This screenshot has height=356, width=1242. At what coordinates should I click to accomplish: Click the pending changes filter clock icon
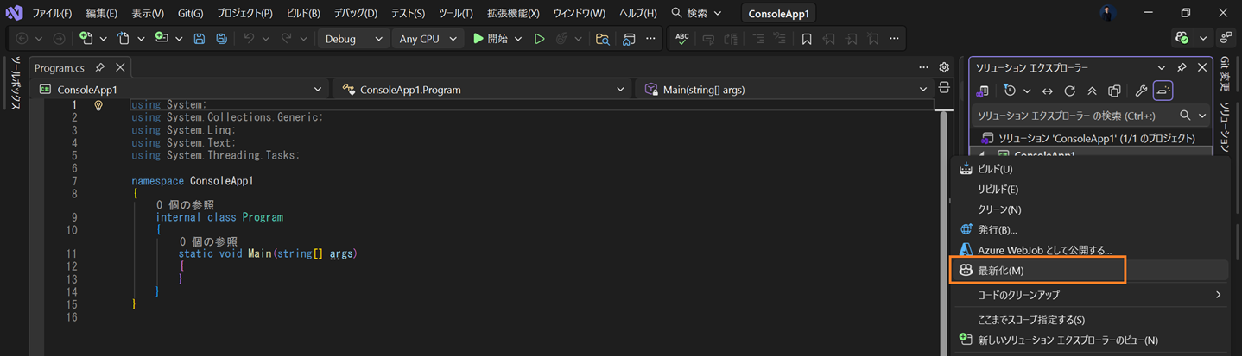coord(1010,91)
